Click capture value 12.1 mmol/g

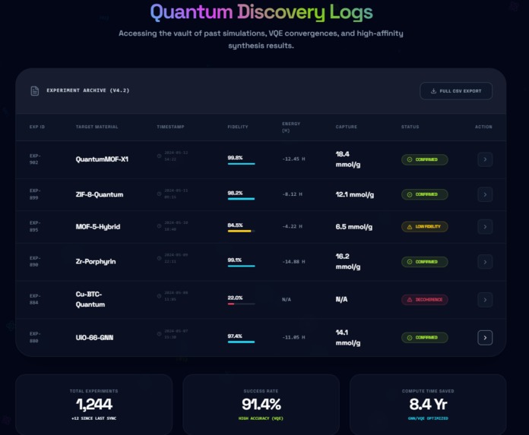click(355, 194)
